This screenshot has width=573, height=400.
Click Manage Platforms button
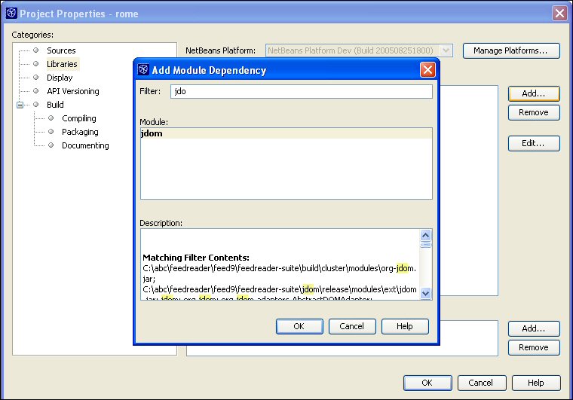point(511,50)
